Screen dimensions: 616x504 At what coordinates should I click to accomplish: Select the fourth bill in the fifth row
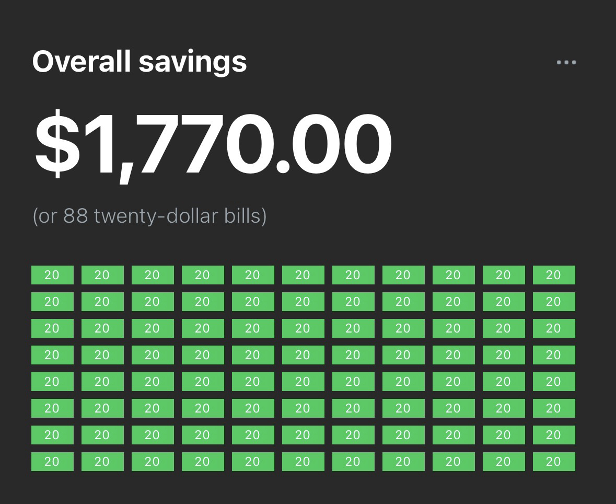[203, 382]
